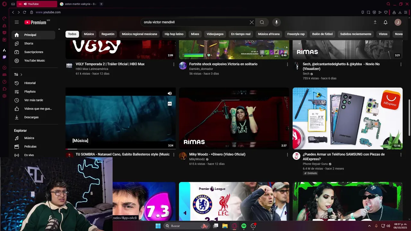Open Spotify from the taskbar
Viewport: 411px width, 231px height.
(x=244, y=226)
